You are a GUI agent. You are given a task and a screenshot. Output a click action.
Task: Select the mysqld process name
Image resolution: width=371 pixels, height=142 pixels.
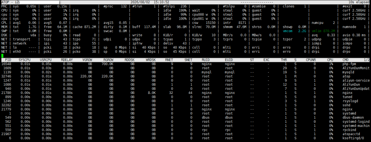(348, 72)
